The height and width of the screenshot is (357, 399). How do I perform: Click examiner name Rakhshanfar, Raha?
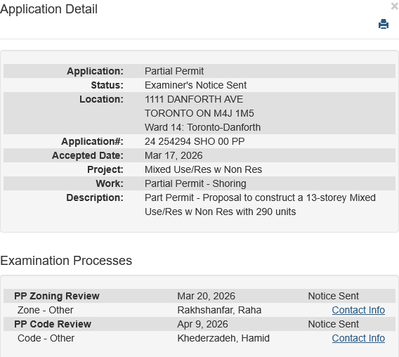[x=219, y=310]
